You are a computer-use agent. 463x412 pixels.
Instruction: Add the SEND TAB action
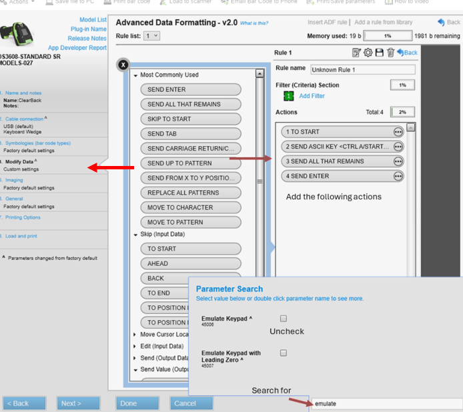[191, 134]
